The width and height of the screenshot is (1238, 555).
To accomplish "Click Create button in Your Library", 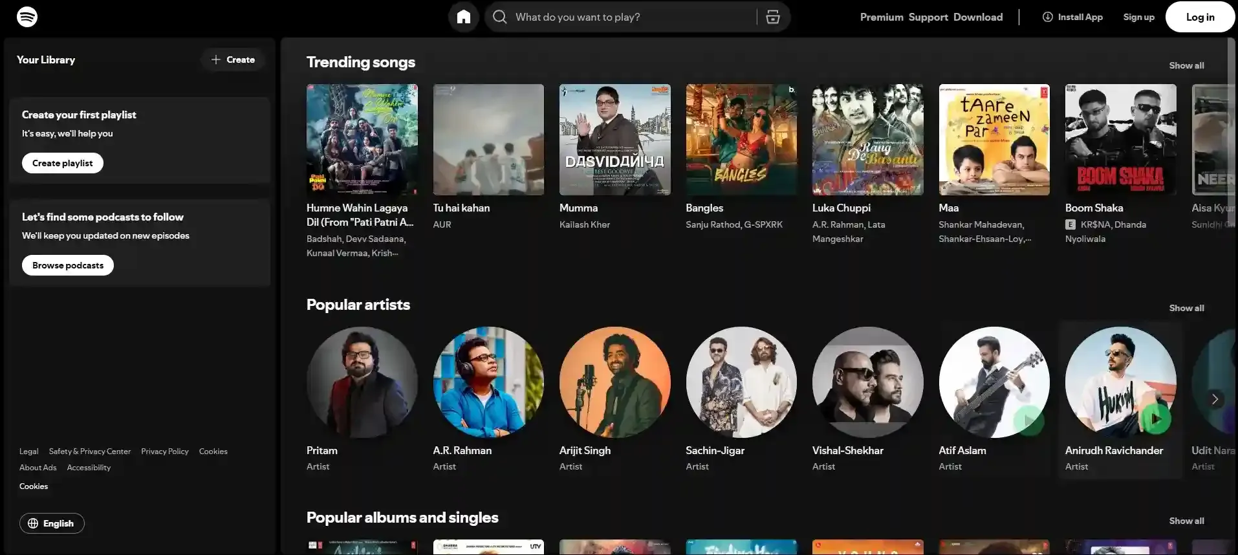I will 233,60.
